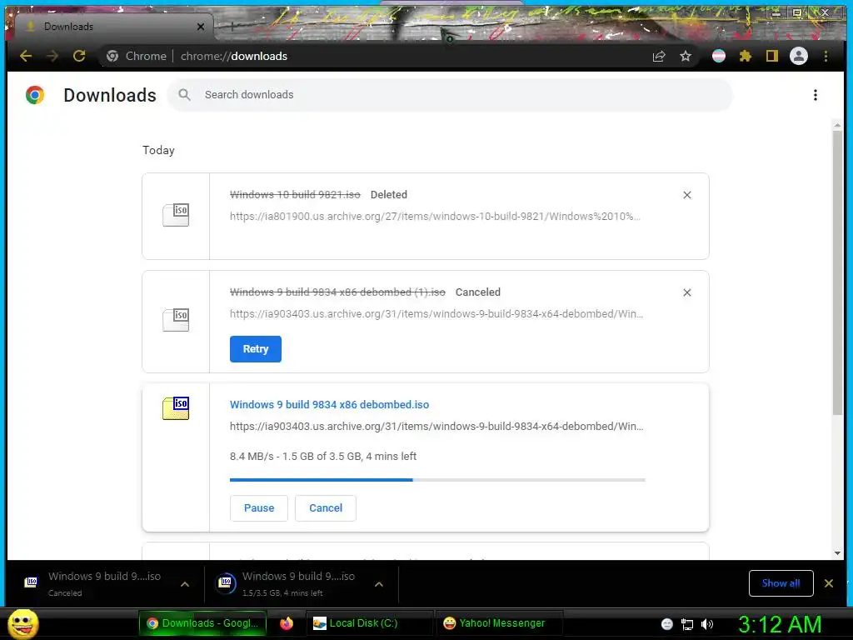Switch to Downloads - Google Chrome taskbar item

(x=202, y=623)
